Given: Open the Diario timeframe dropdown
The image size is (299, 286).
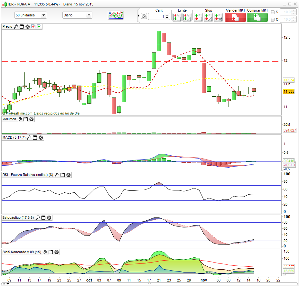Looking at the screenshot, I should 77,15.
